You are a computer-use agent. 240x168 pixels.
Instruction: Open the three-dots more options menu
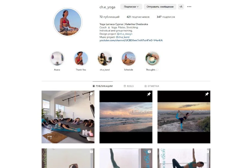pyautogui.click(x=189, y=7)
